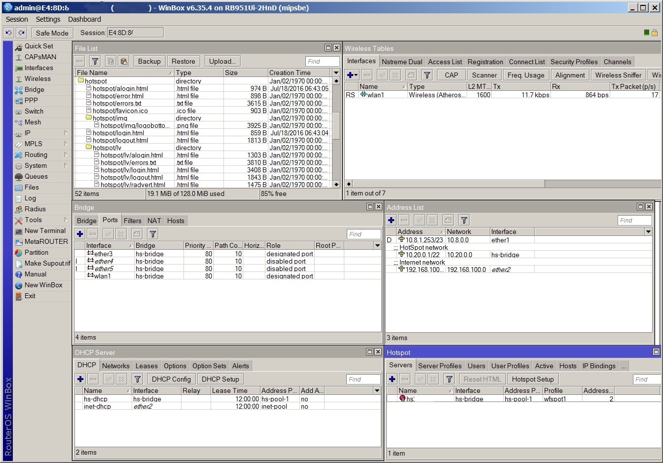The image size is (663, 463).
Task: Open the Leases tab in DHCP Server
Action: pyautogui.click(x=147, y=366)
